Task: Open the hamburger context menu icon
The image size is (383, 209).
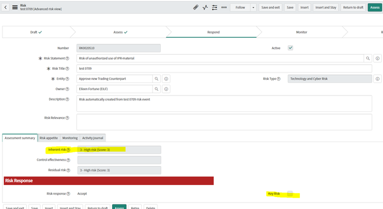Action: [15, 7]
